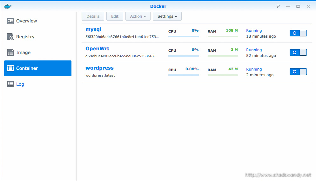Open the mysql container name link
Viewport: 316px width, 181px height.
[x=93, y=29]
